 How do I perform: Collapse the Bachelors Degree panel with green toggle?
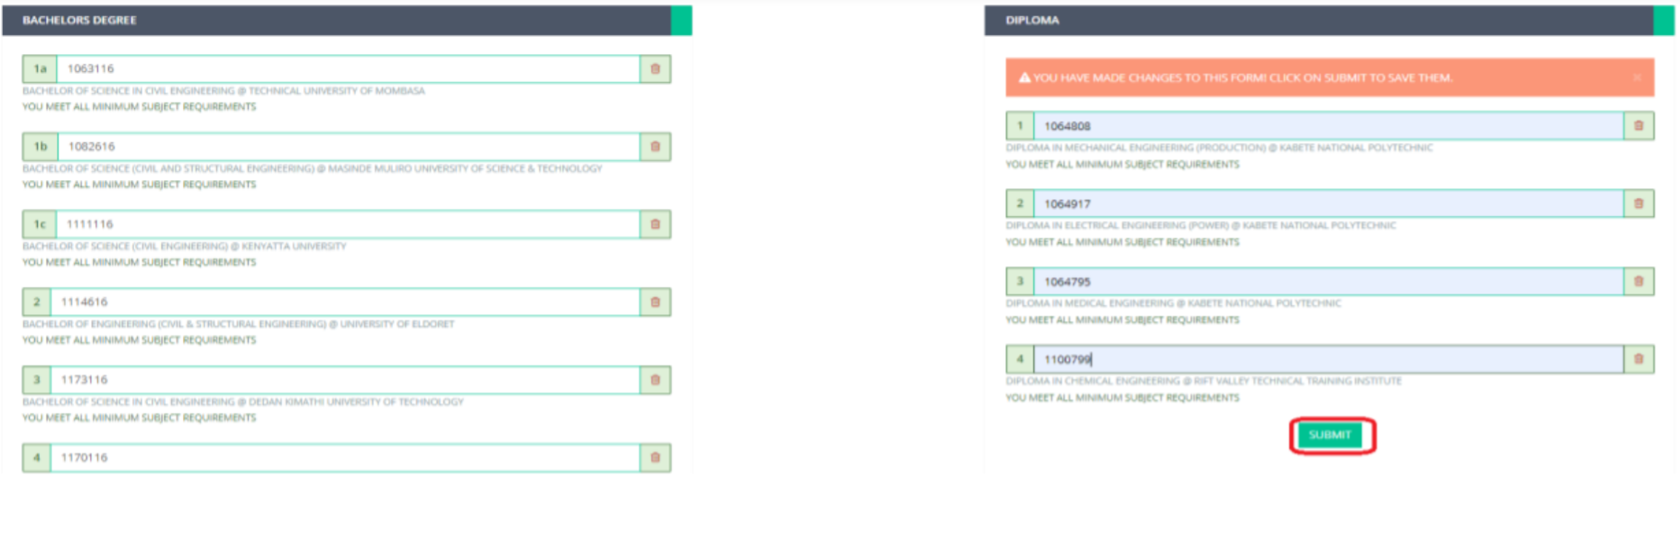tap(681, 20)
